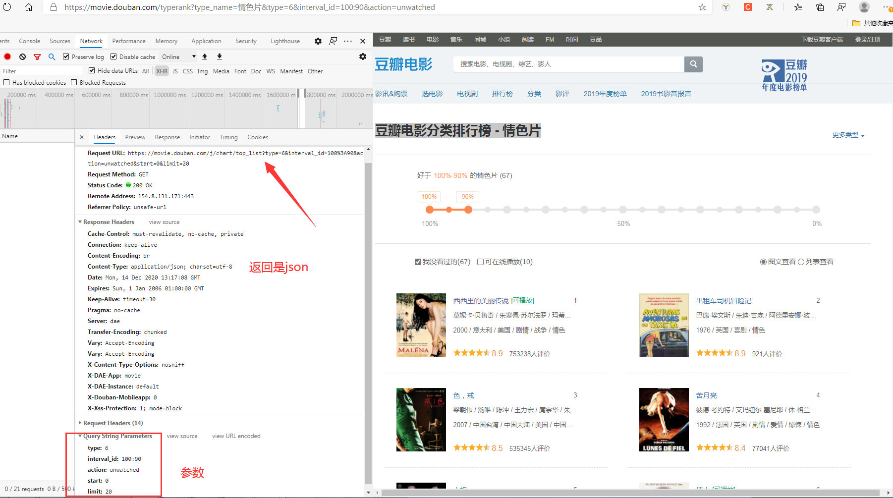Open 西西里的美丽传说 movie title link
Image resolution: width=893 pixels, height=498 pixels.
pos(481,301)
